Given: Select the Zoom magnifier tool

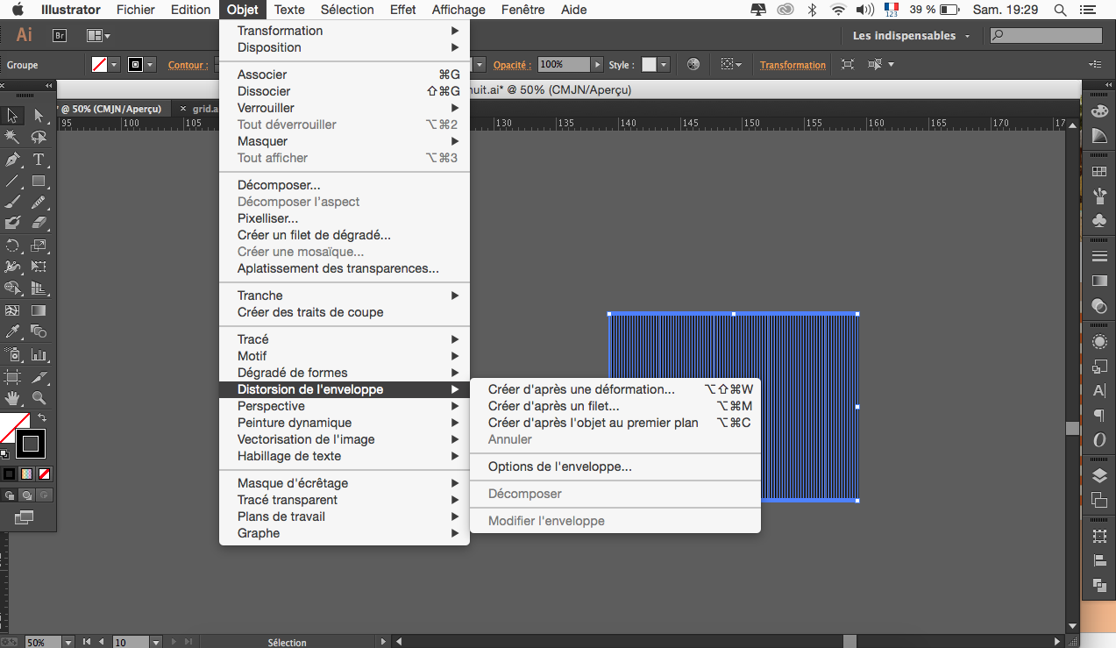Looking at the screenshot, I should click(39, 398).
